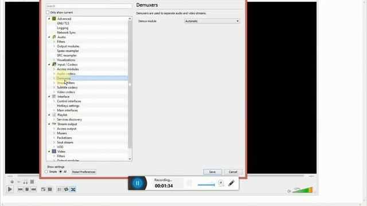Click VLC record button

(12, 182)
